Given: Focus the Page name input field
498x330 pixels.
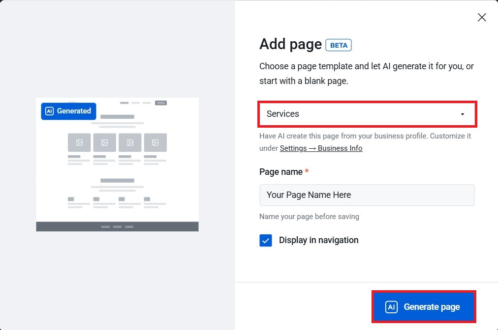Looking at the screenshot, I should tap(367, 195).
